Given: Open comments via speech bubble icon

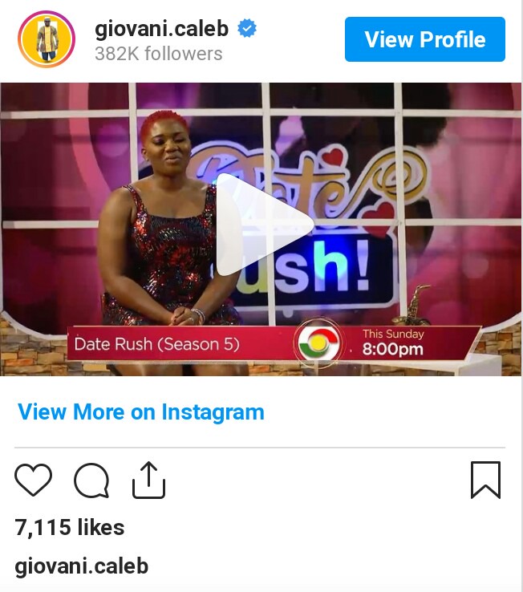Looking at the screenshot, I should (x=91, y=480).
